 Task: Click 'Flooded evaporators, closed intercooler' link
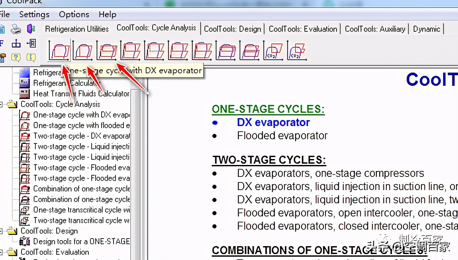(347, 226)
